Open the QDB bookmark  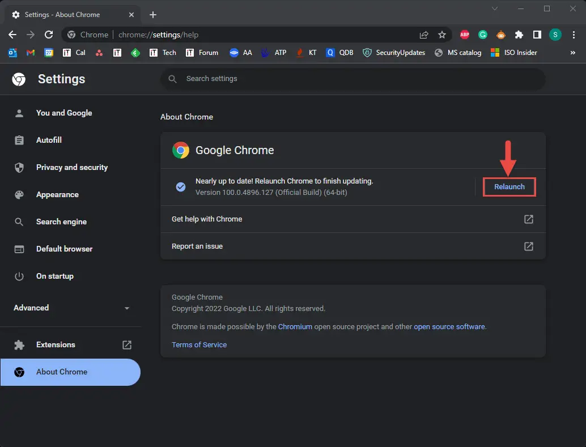pos(339,53)
